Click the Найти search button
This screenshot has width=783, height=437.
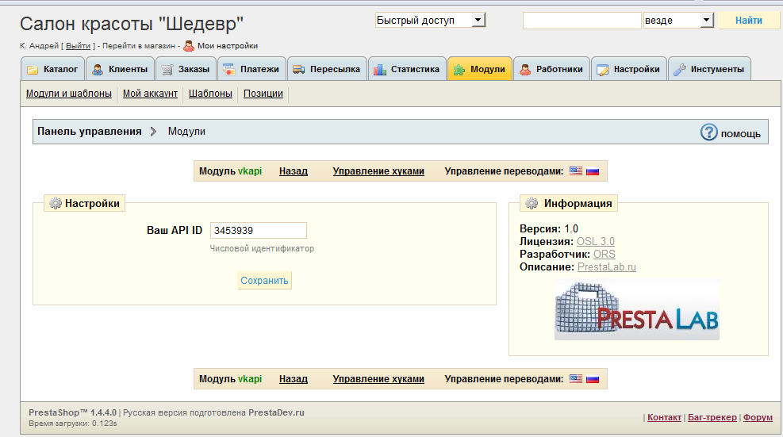749,21
